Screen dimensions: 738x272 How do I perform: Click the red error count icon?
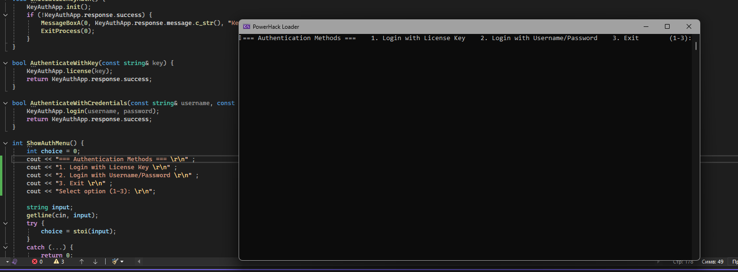(x=34, y=262)
